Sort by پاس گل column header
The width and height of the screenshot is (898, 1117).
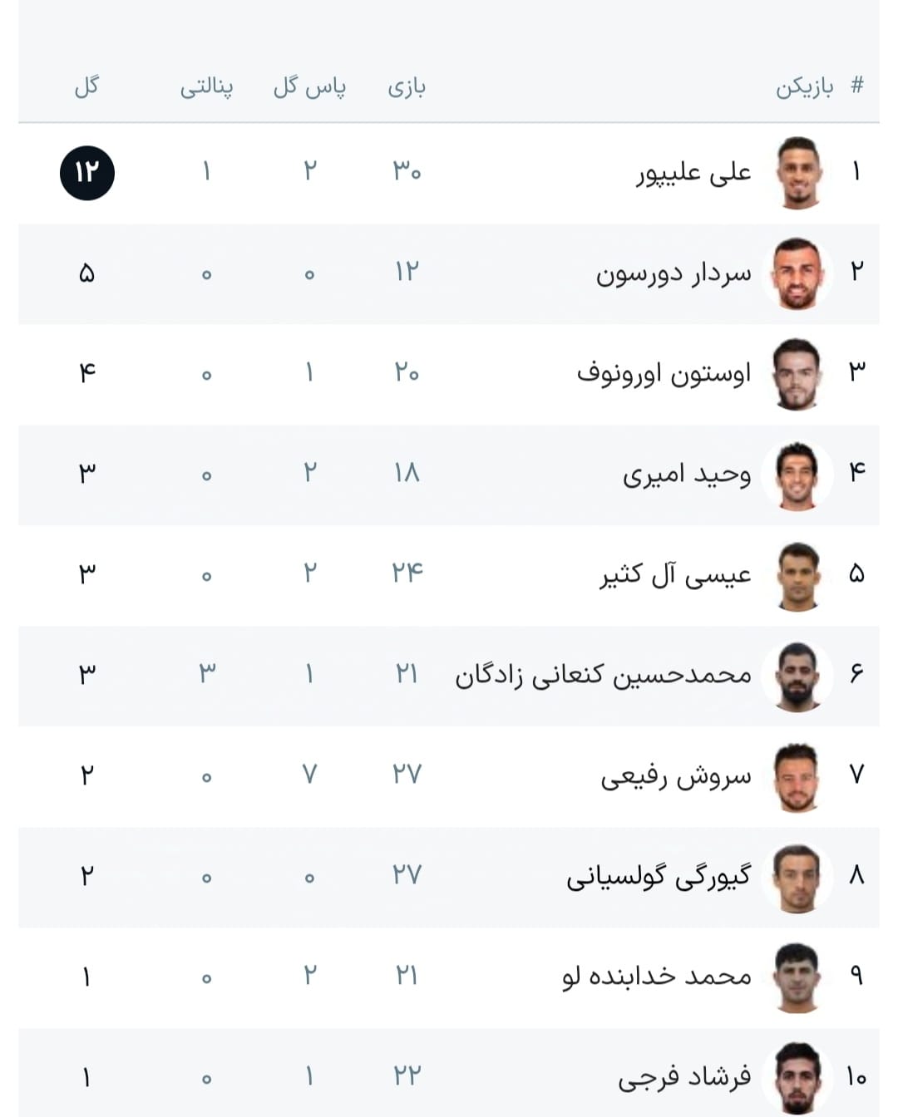309,86
